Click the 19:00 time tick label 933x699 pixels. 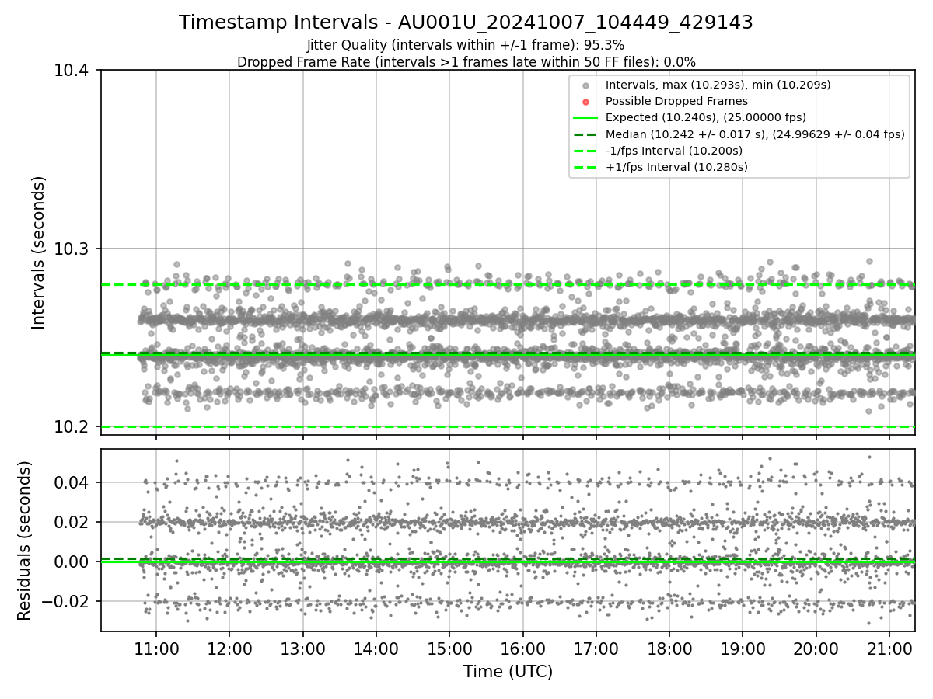743,649
